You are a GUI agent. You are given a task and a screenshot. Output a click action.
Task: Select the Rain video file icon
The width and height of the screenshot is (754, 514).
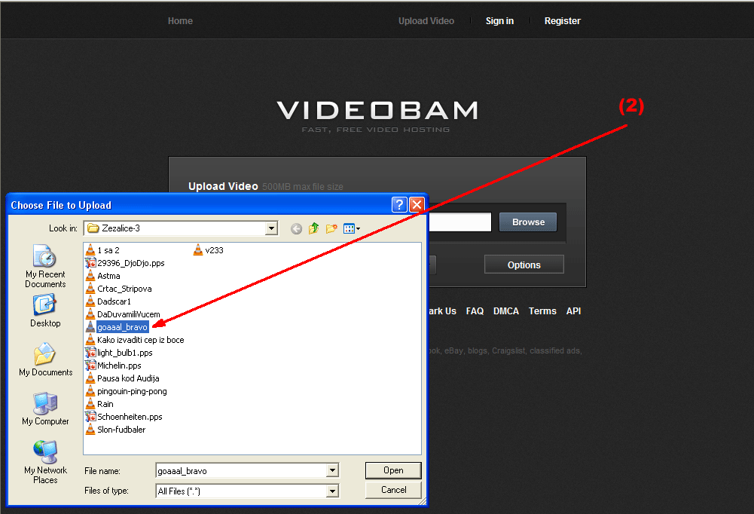pyautogui.click(x=90, y=404)
